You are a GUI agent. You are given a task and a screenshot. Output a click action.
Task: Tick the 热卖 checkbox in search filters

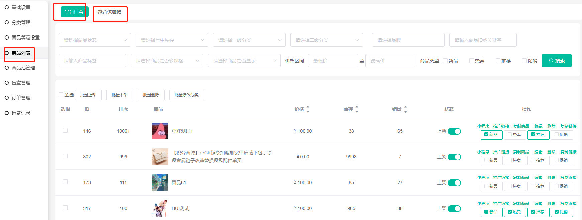pos(471,61)
